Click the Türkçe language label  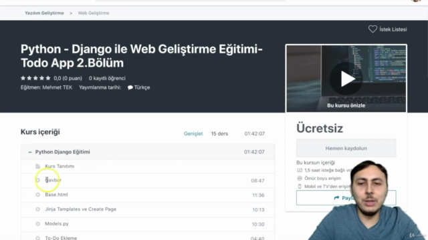point(142,87)
